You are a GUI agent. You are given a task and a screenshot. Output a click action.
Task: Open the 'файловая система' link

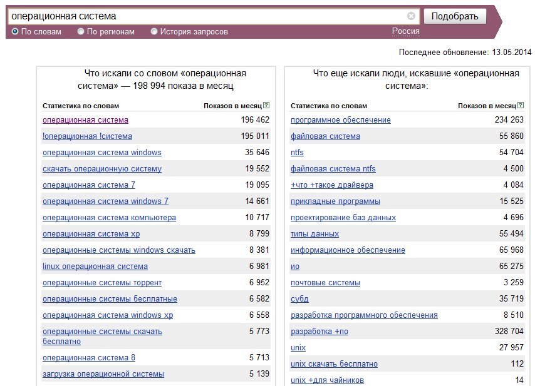point(325,136)
